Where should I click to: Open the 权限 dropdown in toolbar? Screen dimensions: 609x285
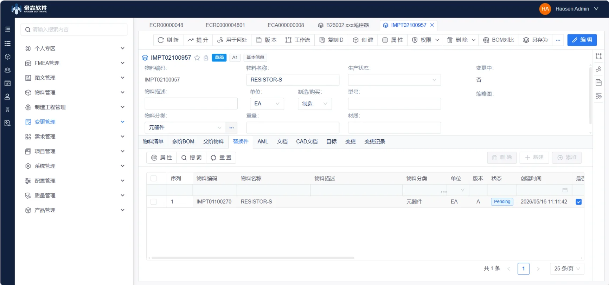coord(425,40)
